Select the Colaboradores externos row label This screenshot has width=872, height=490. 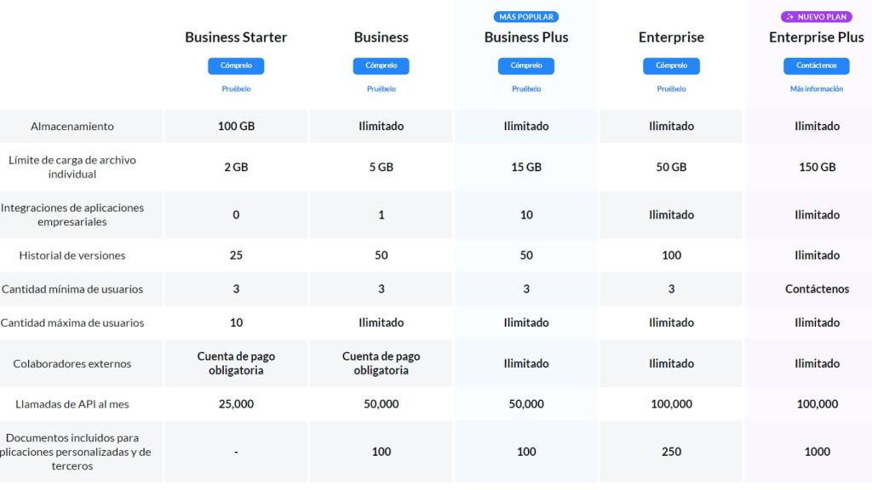point(72,363)
